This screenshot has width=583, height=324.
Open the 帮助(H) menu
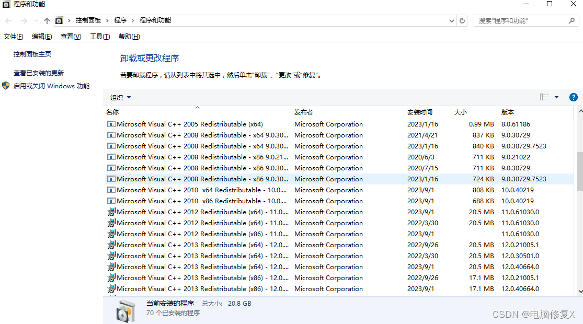[x=129, y=37]
